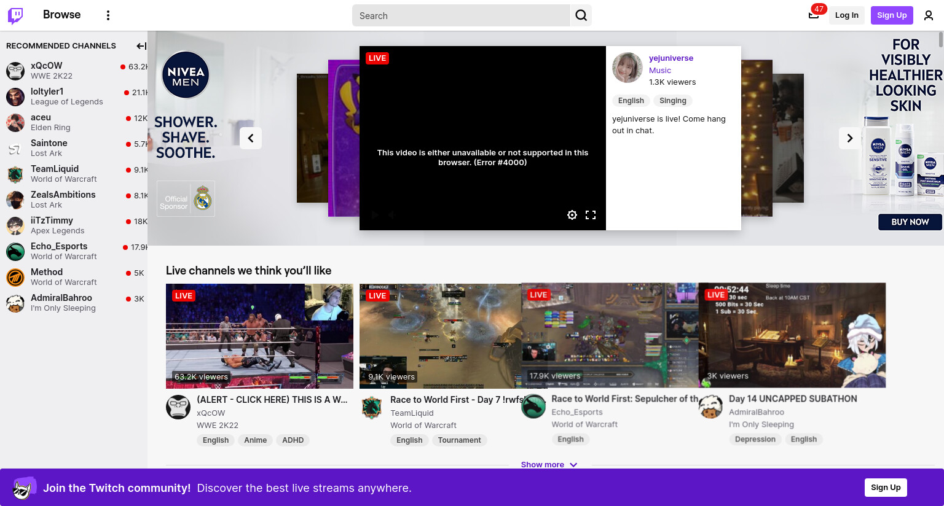Select the Anime tag under xQcOW stream
This screenshot has width=944, height=506.
coord(256,440)
